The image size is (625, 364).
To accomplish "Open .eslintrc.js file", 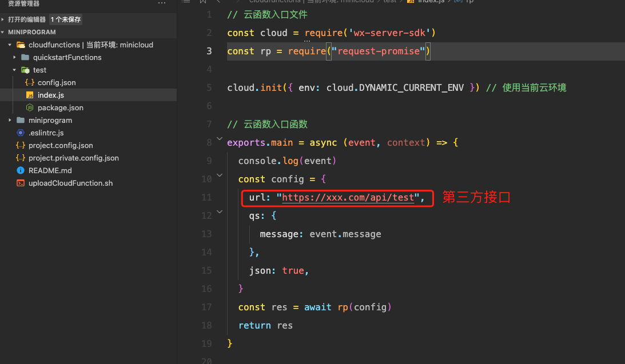I will tap(46, 133).
